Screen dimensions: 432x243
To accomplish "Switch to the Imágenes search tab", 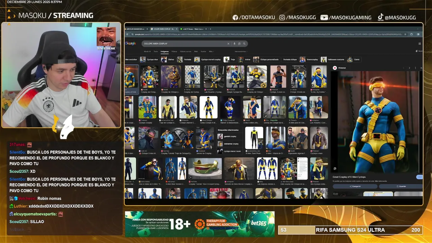I will point(165,52).
